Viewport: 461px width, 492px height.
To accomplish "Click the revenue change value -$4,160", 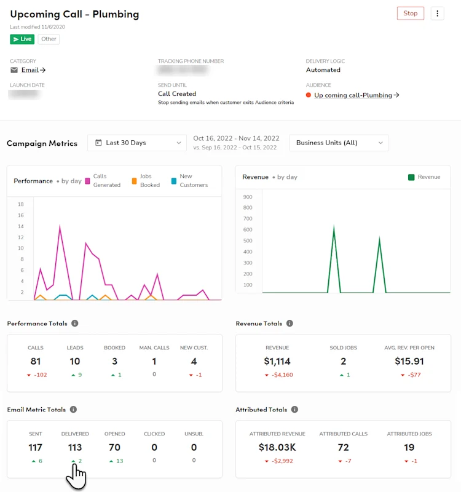I will pos(282,375).
